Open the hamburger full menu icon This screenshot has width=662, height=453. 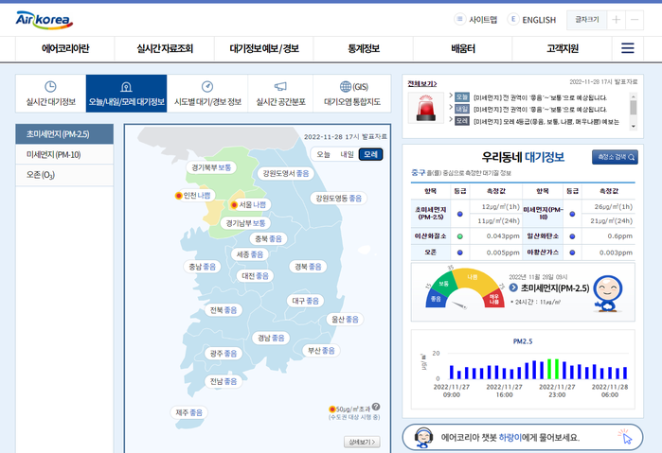[627, 48]
